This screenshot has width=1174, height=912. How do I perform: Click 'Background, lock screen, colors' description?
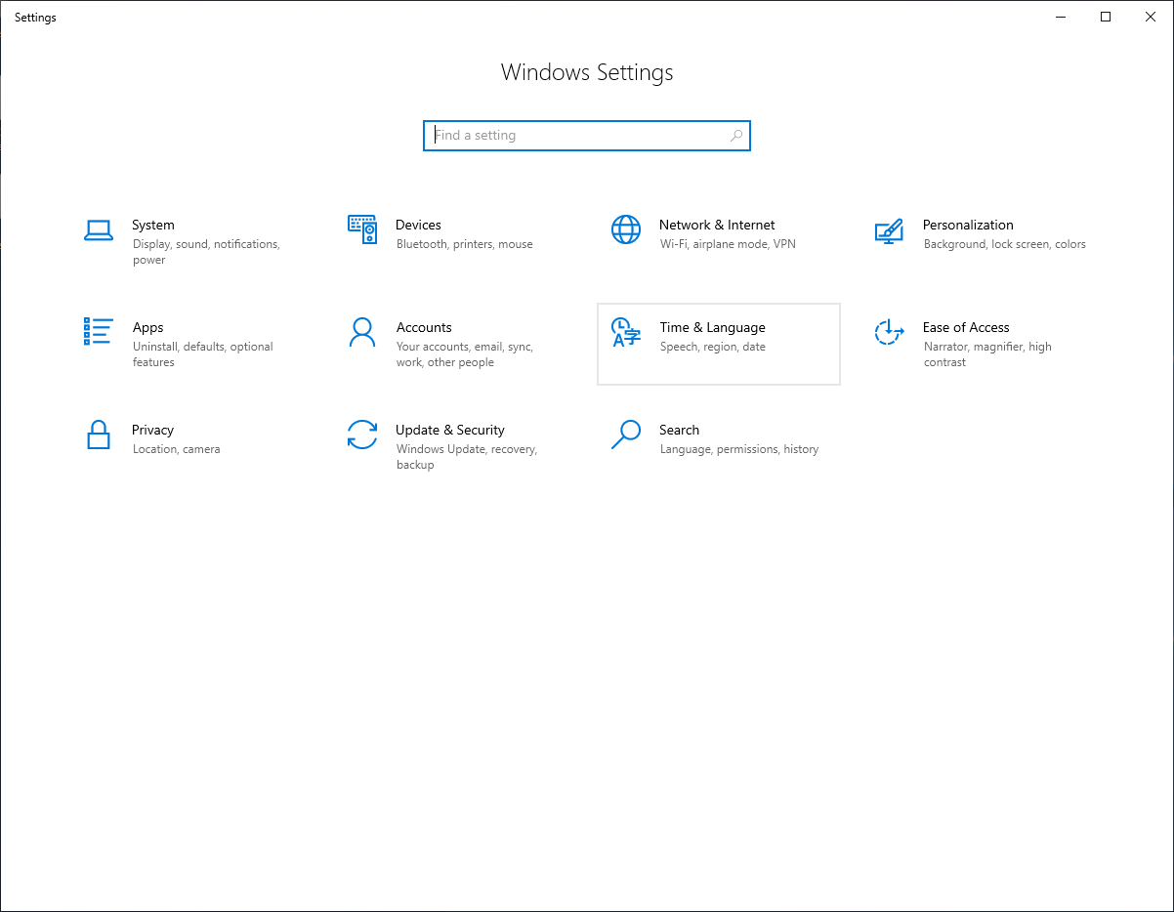coord(1005,244)
